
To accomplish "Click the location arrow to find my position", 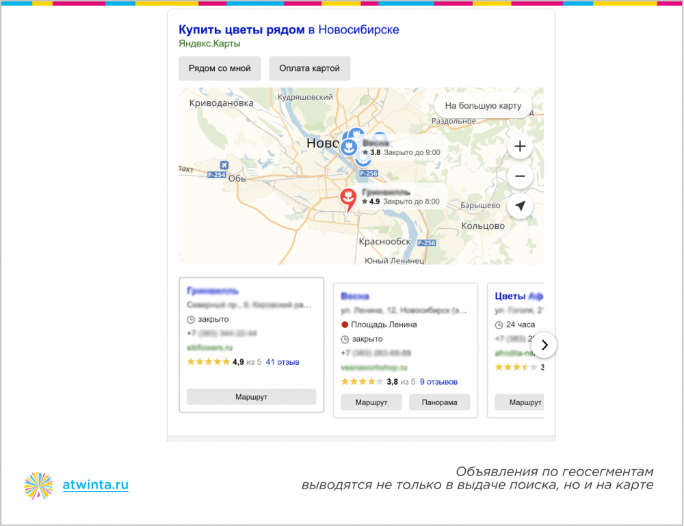I will click(520, 206).
